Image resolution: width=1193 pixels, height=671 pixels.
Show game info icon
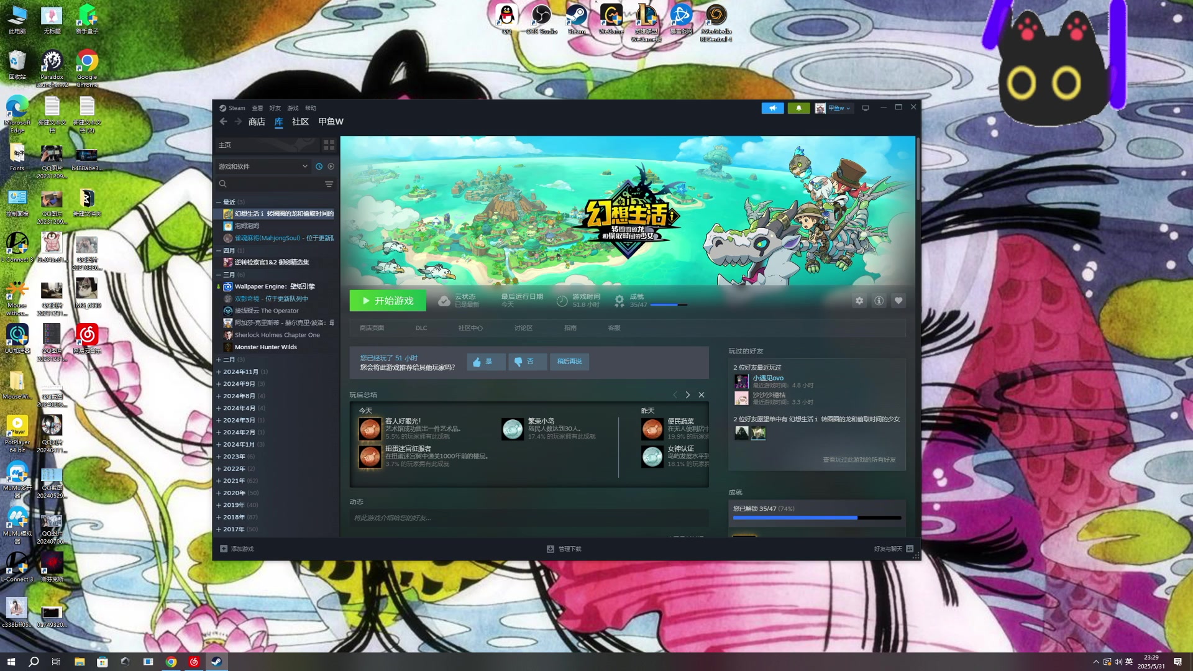coord(879,301)
